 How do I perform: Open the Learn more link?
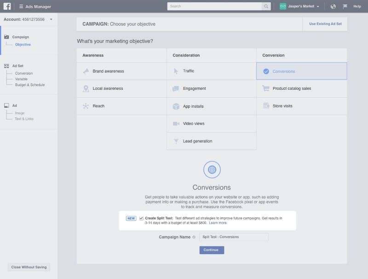click(218, 223)
